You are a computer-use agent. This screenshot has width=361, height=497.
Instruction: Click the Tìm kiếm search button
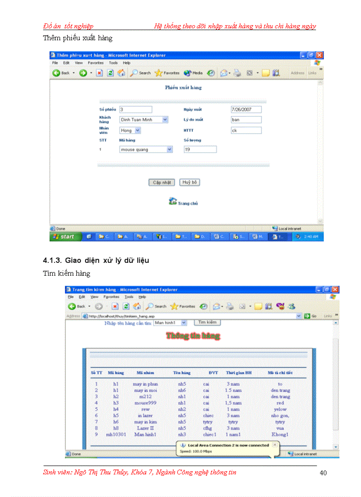pos(207,323)
